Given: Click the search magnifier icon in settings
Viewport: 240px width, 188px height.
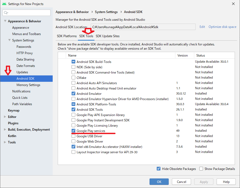Looking at the screenshot, I should pos(6,13).
